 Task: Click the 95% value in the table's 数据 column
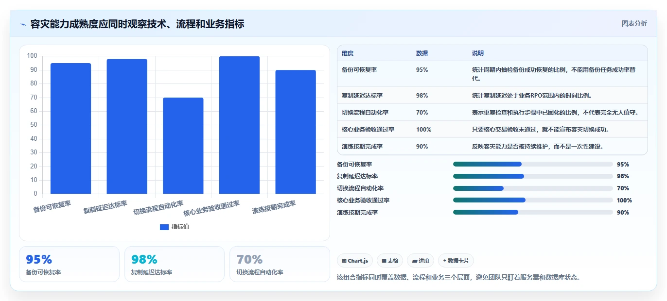[x=422, y=70]
